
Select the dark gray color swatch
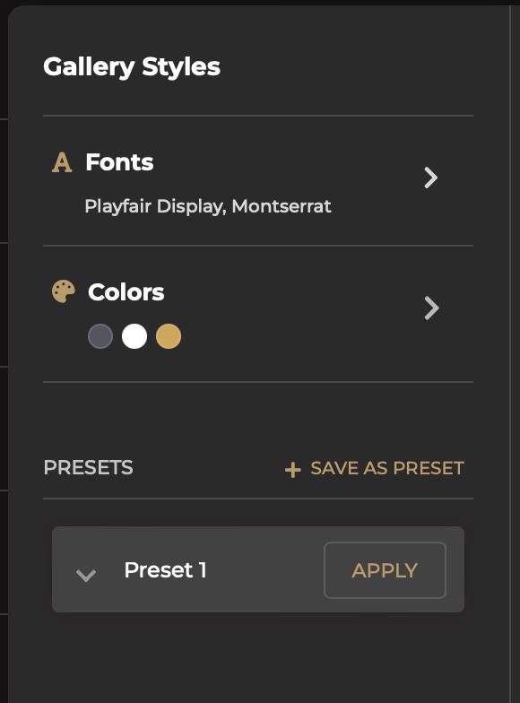tap(100, 336)
